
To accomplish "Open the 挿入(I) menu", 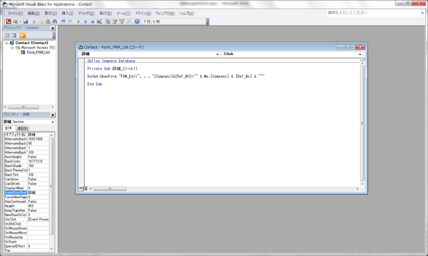I will click(67, 13).
